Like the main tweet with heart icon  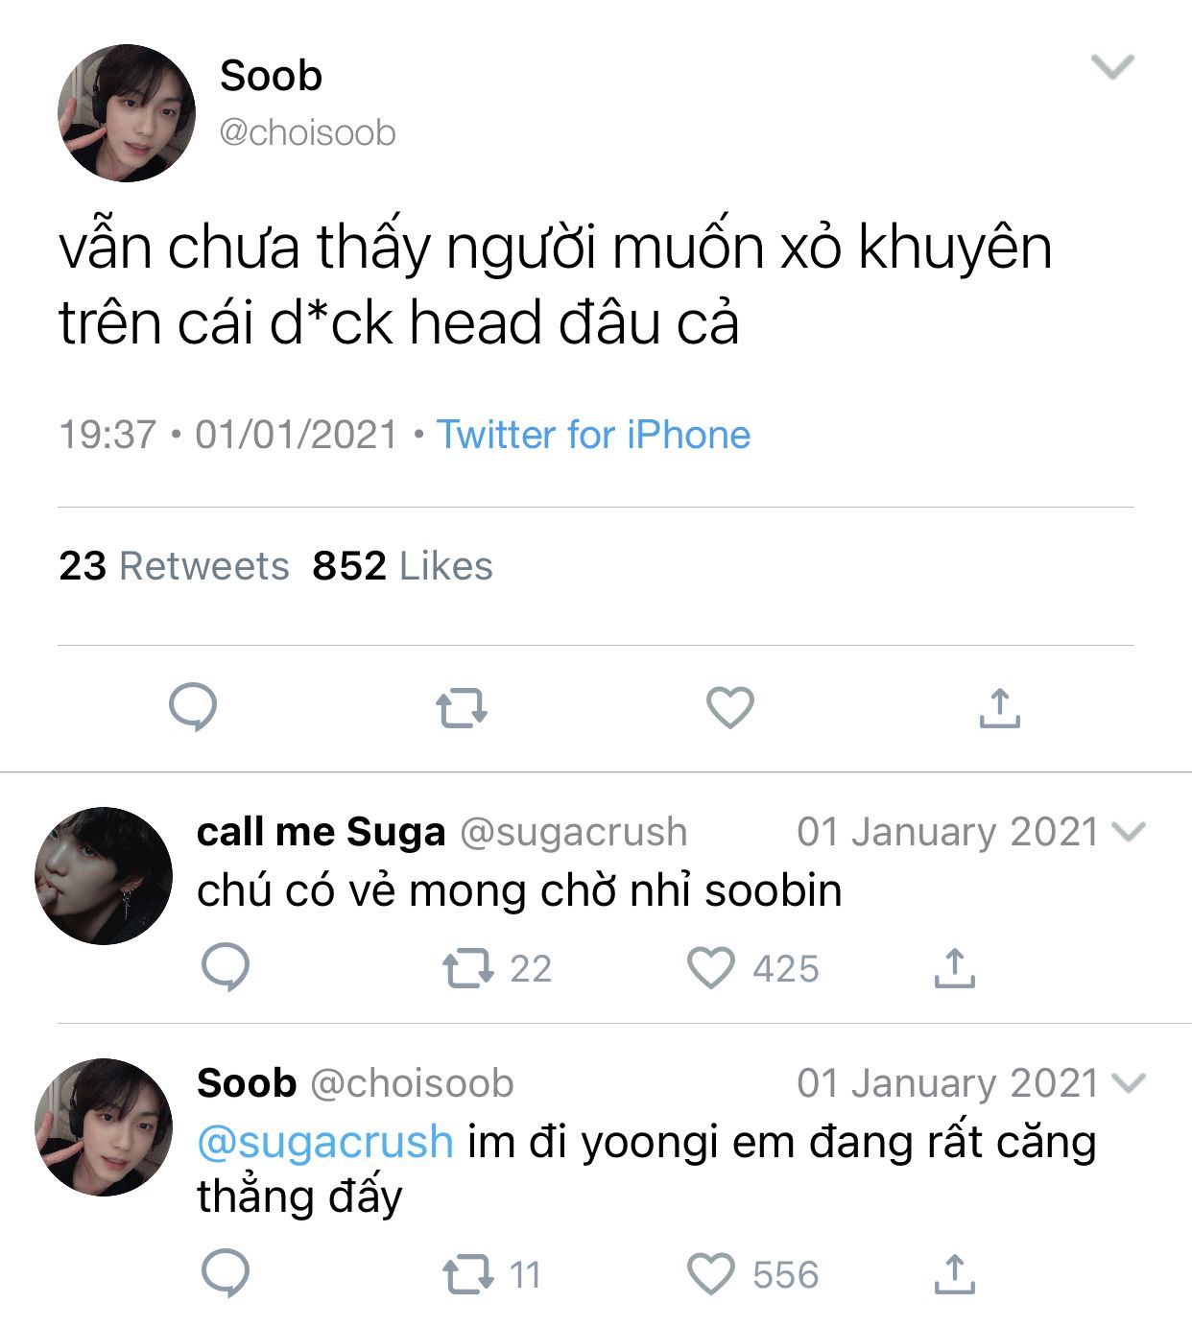[x=730, y=707]
